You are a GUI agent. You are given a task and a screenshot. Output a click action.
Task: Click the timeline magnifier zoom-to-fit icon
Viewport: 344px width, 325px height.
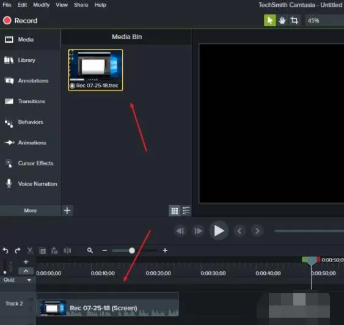tap(90, 250)
